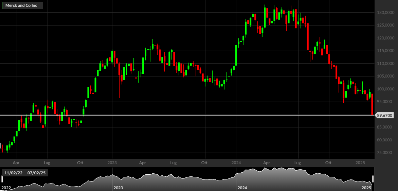This screenshot has height=191, width=398.
Task: Select the 11/02/22 start date field
Action: point(13,173)
